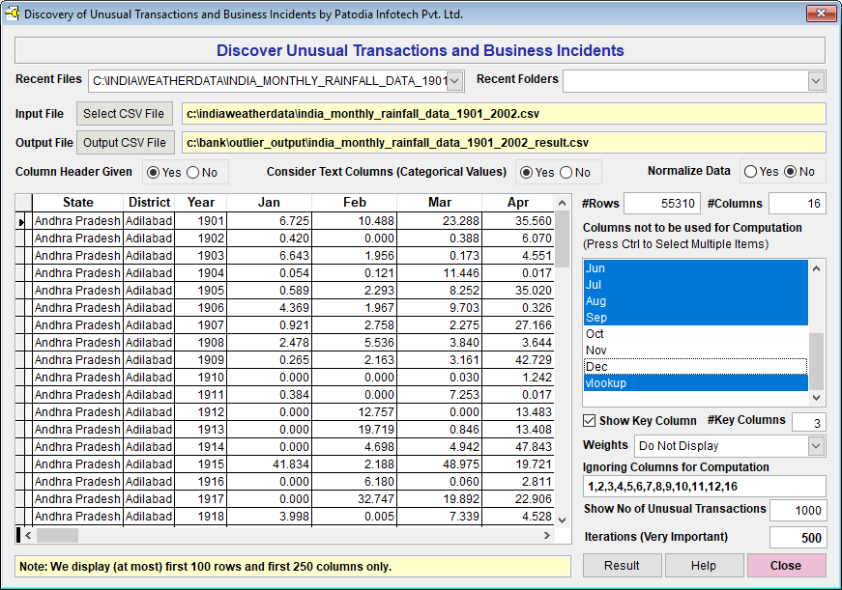Select 'No' for Consider Text Columns

click(x=566, y=173)
